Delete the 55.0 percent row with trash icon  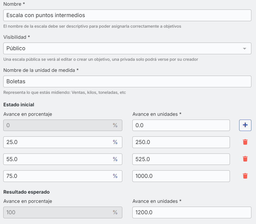pyautogui.click(x=245, y=159)
